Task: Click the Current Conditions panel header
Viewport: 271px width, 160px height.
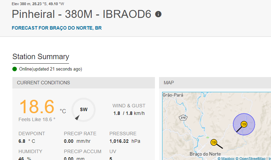Action: pyautogui.click(x=83, y=83)
